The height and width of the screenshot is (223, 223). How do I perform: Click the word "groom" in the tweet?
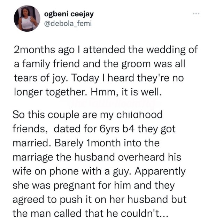click(x=136, y=64)
